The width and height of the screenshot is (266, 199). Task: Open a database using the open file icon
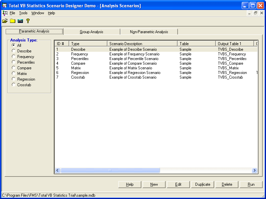coord(5,21)
